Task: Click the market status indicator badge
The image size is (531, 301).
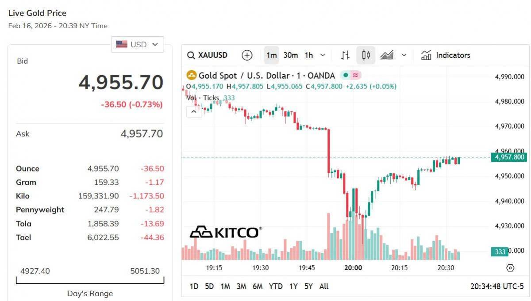Action: [350, 76]
